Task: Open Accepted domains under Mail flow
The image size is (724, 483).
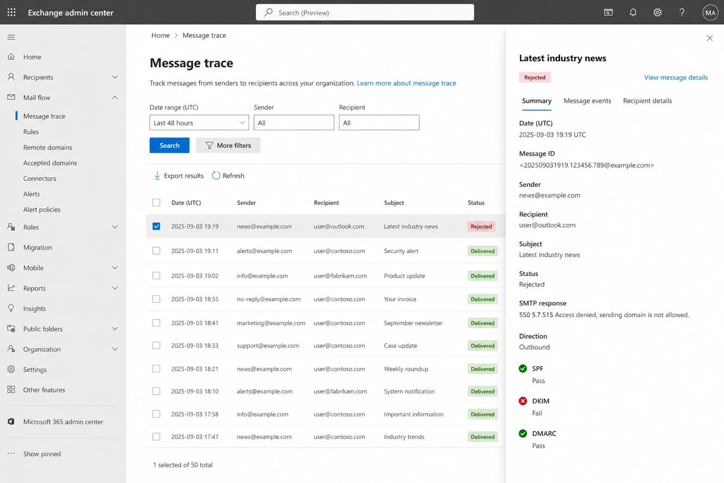Action: click(x=50, y=163)
